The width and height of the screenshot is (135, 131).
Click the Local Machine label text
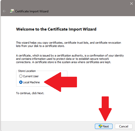coord(31,82)
